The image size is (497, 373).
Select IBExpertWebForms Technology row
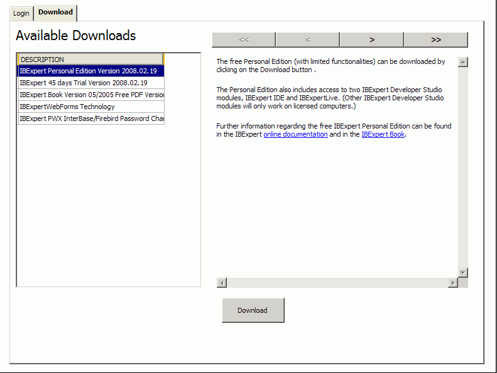tap(91, 107)
